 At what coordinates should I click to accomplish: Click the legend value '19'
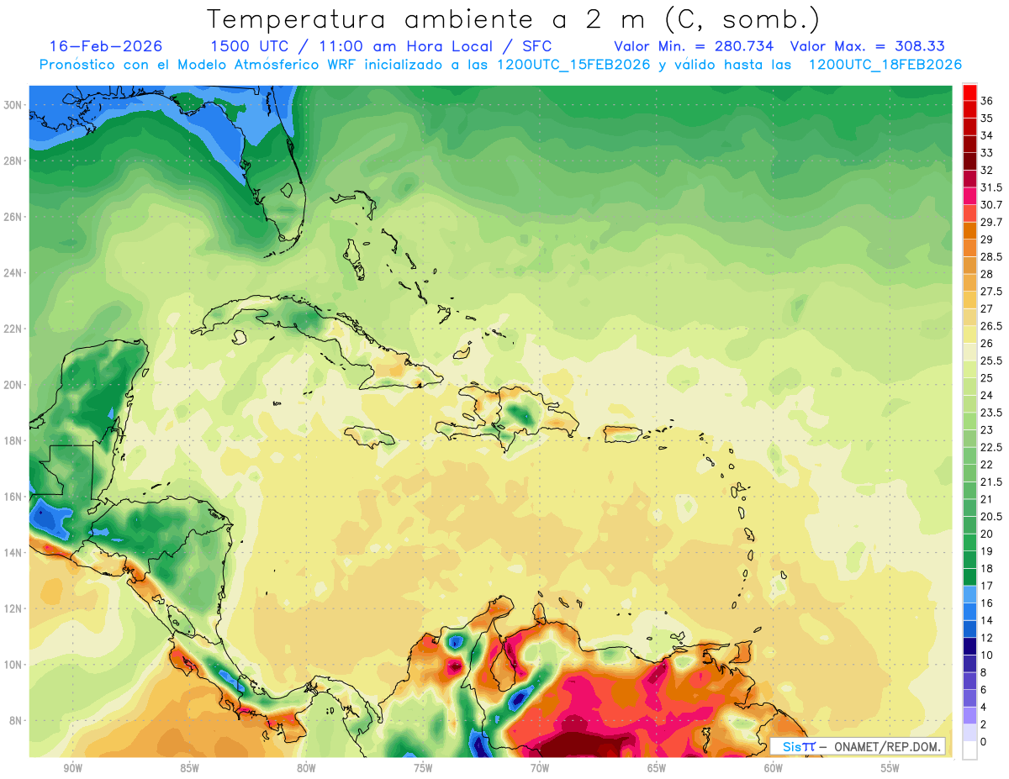987,551
